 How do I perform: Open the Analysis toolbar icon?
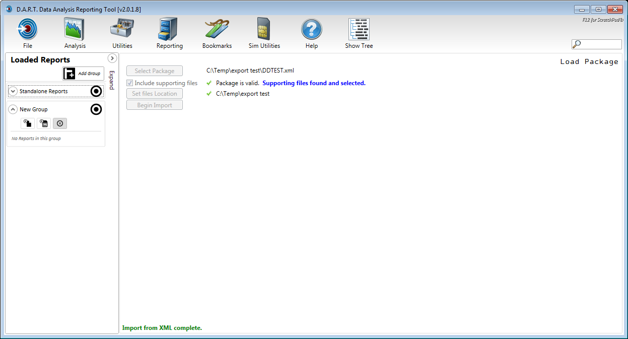75,29
